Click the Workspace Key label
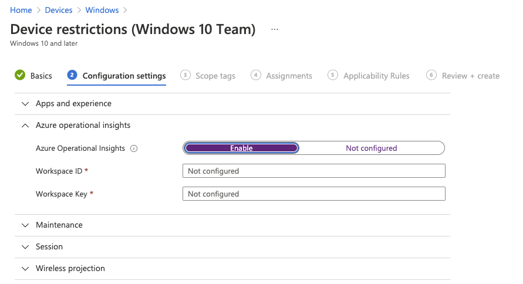 (62, 194)
